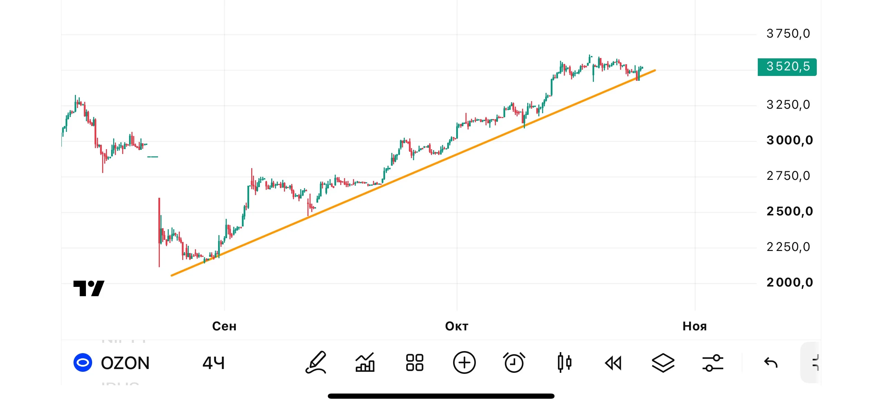Tap current price label 3520,5
This screenshot has width=882, height=407.
point(787,67)
